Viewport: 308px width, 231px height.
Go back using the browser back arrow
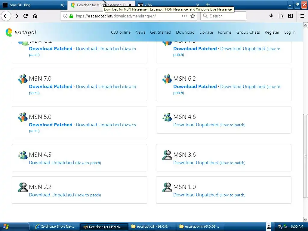pyautogui.click(x=6, y=16)
